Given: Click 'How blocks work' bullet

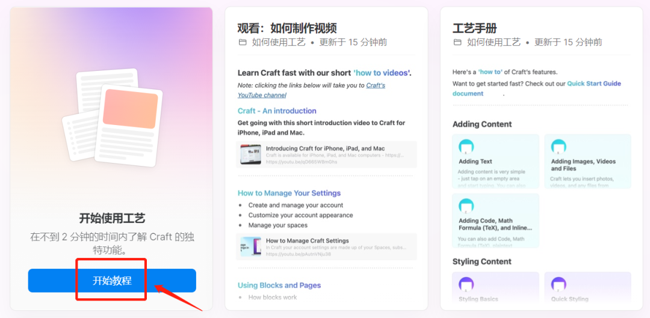Looking at the screenshot, I should point(273,298).
